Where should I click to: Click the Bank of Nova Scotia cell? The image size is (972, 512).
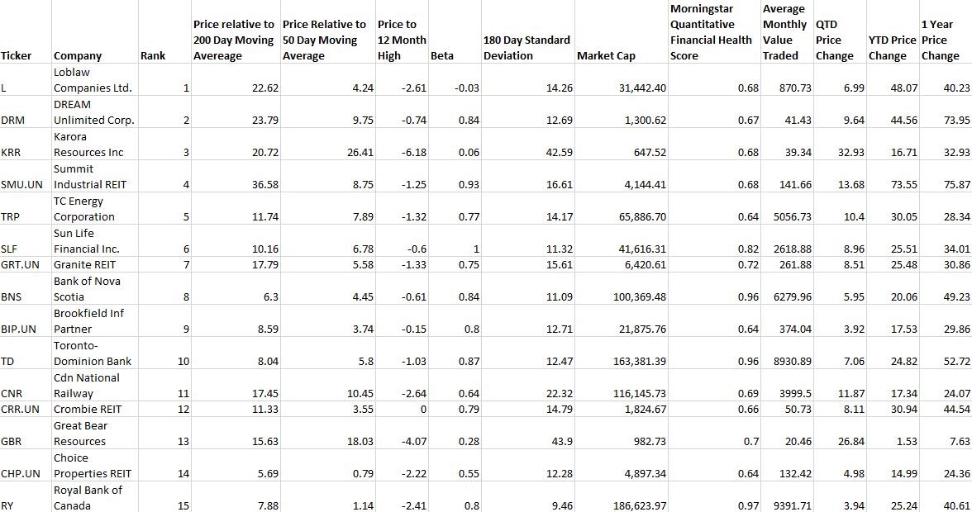(x=87, y=289)
